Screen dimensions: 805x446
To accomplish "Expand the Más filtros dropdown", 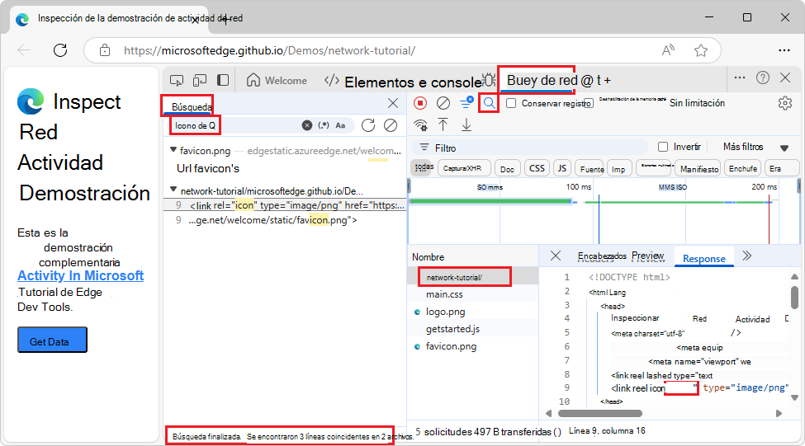I will [x=755, y=147].
